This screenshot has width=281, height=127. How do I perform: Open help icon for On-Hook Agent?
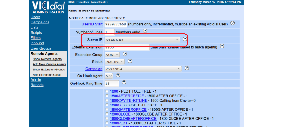[118, 75]
